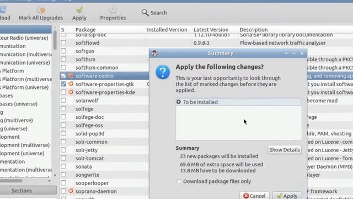
Task: Toggle the softhsm package checkbox
Action: (63, 59)
